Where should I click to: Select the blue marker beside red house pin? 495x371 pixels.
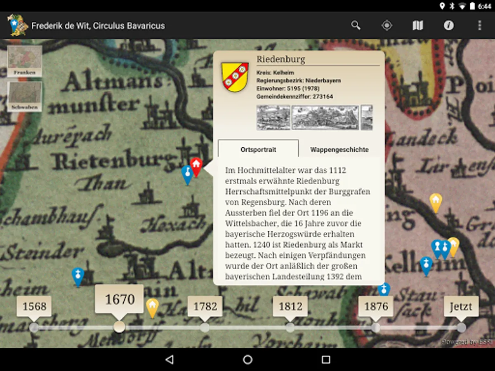click(187, 175)
